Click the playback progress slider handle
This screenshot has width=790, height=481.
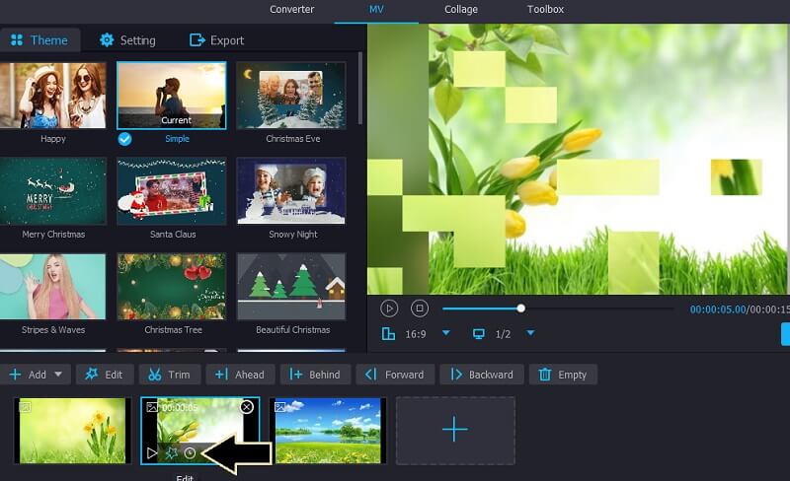pos(520,309)
